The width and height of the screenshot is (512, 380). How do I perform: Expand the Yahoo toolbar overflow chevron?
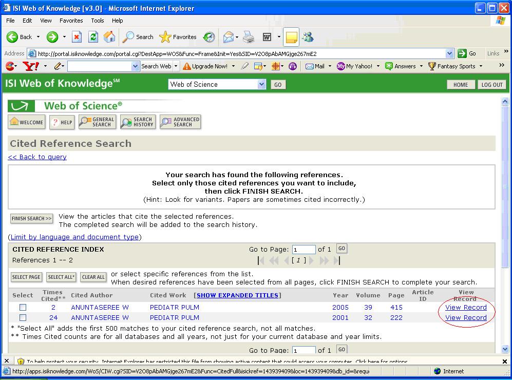click(502, 65)
